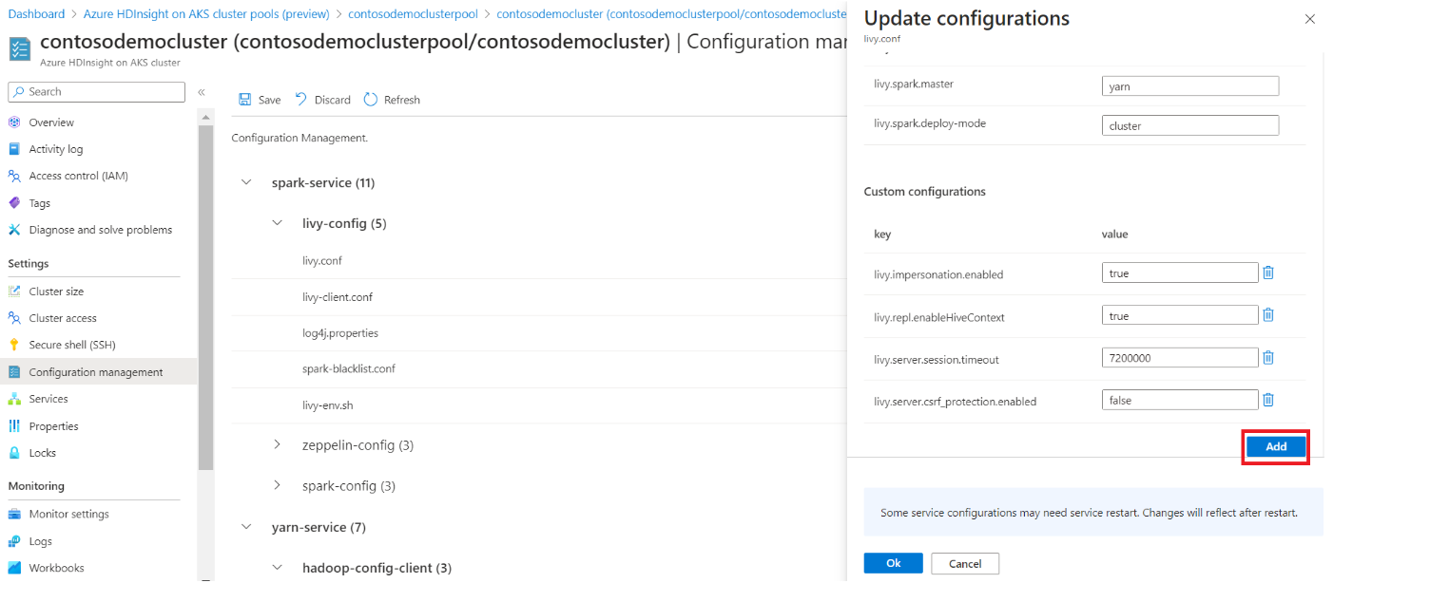Collapse the left sidebar menu

coord(202,92)
